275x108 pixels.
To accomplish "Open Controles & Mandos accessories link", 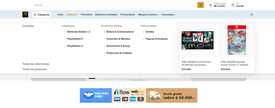I will pyautogui.click(x=118, y=39).
